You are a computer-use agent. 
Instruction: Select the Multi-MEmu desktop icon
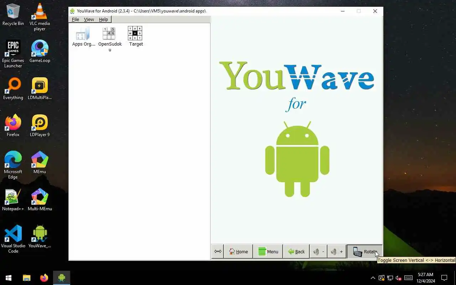tap(40, 200)
